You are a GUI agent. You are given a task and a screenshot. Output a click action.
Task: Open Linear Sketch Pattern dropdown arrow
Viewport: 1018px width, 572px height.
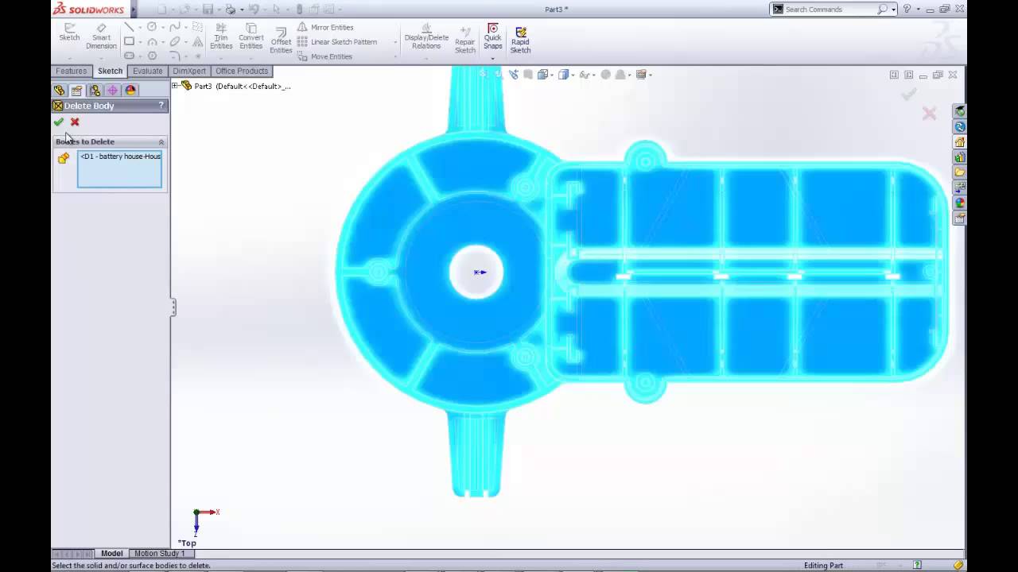click(395, 42)
